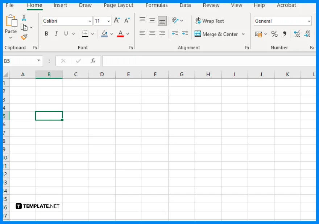Open the Acrobat ribbon tab
Image resolution: width=319 pixels, height=224 pixels.
[286, 5]
